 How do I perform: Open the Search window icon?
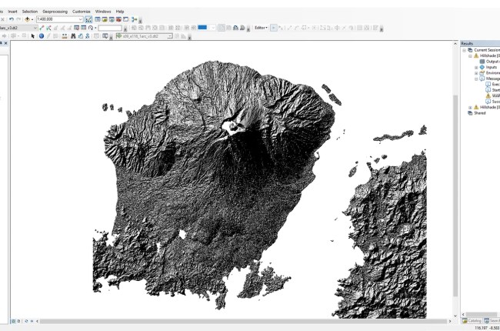[x=112, y=19]
